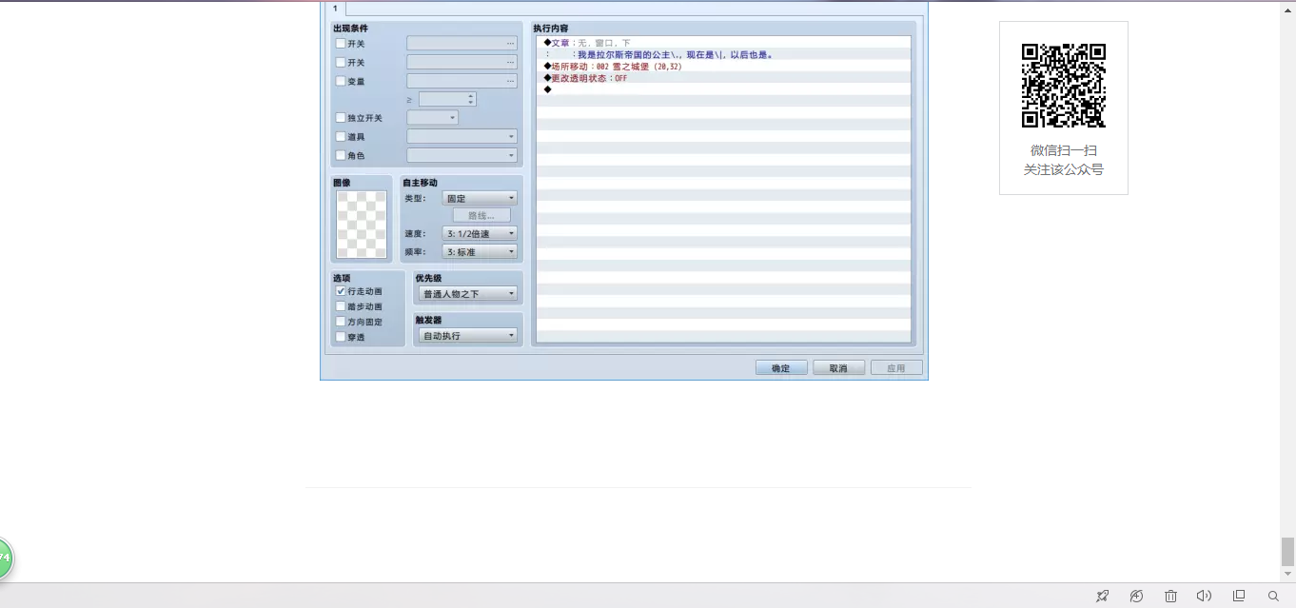Click the ellipsis field of the first 开关
Viewport: 1296px width, 608px height.
click(462, 44)
